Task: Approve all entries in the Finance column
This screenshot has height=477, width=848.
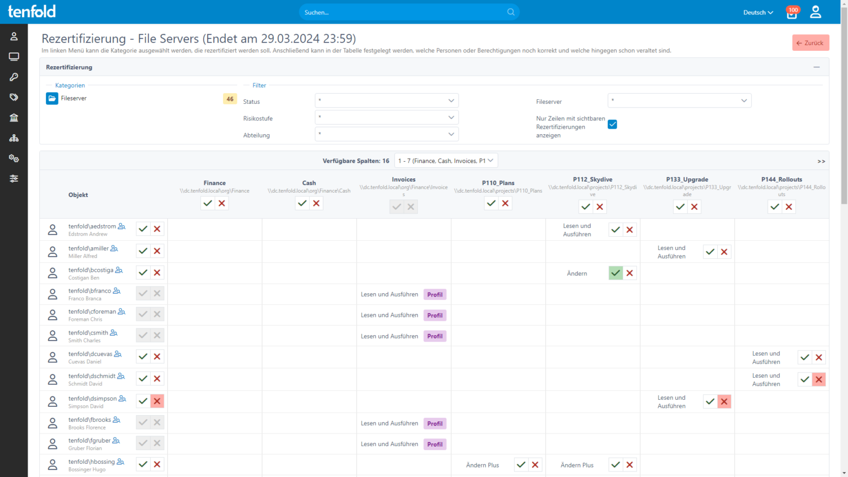Action: [207, 203]
